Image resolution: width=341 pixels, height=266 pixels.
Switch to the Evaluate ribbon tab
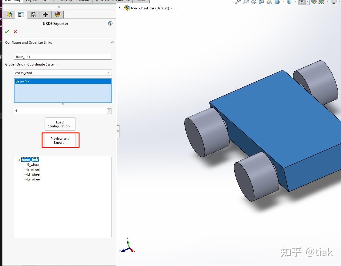point(83,1)
